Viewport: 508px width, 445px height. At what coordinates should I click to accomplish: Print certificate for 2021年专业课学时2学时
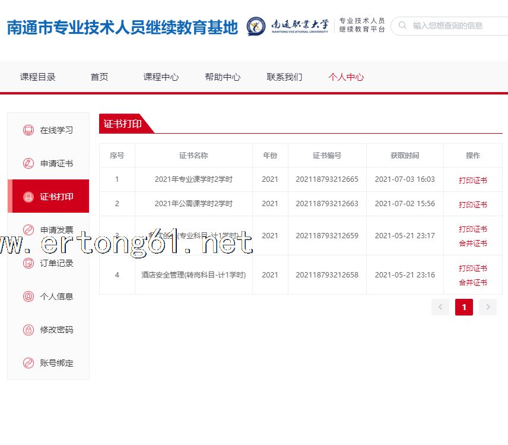pyautogui.click(x=472, y=180)
